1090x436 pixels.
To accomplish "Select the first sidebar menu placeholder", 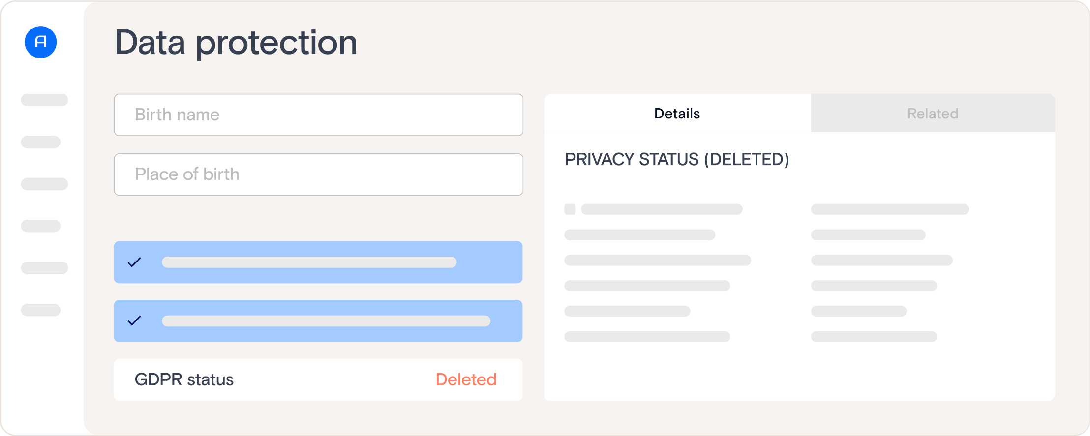I will click(44, 100).
